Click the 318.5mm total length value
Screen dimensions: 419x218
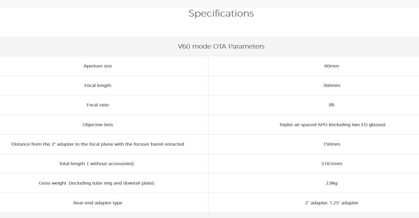point(331,164)
